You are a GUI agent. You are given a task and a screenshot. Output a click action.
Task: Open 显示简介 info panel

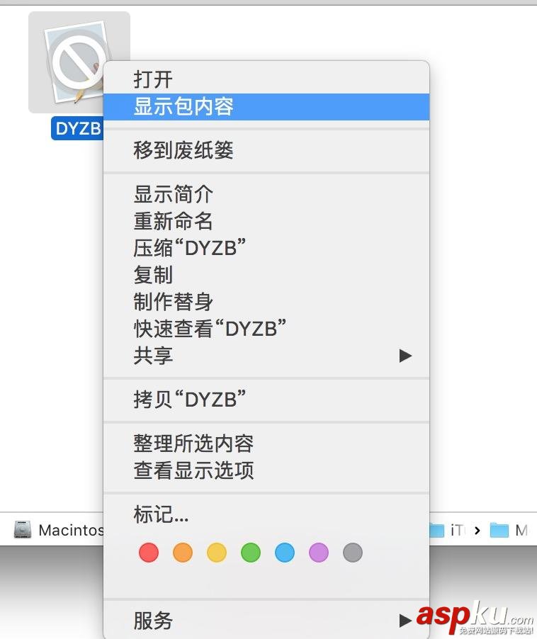click(x=174, y=193)
